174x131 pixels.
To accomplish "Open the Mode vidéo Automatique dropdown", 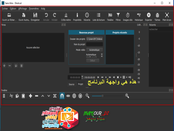I will coord(95,50).
